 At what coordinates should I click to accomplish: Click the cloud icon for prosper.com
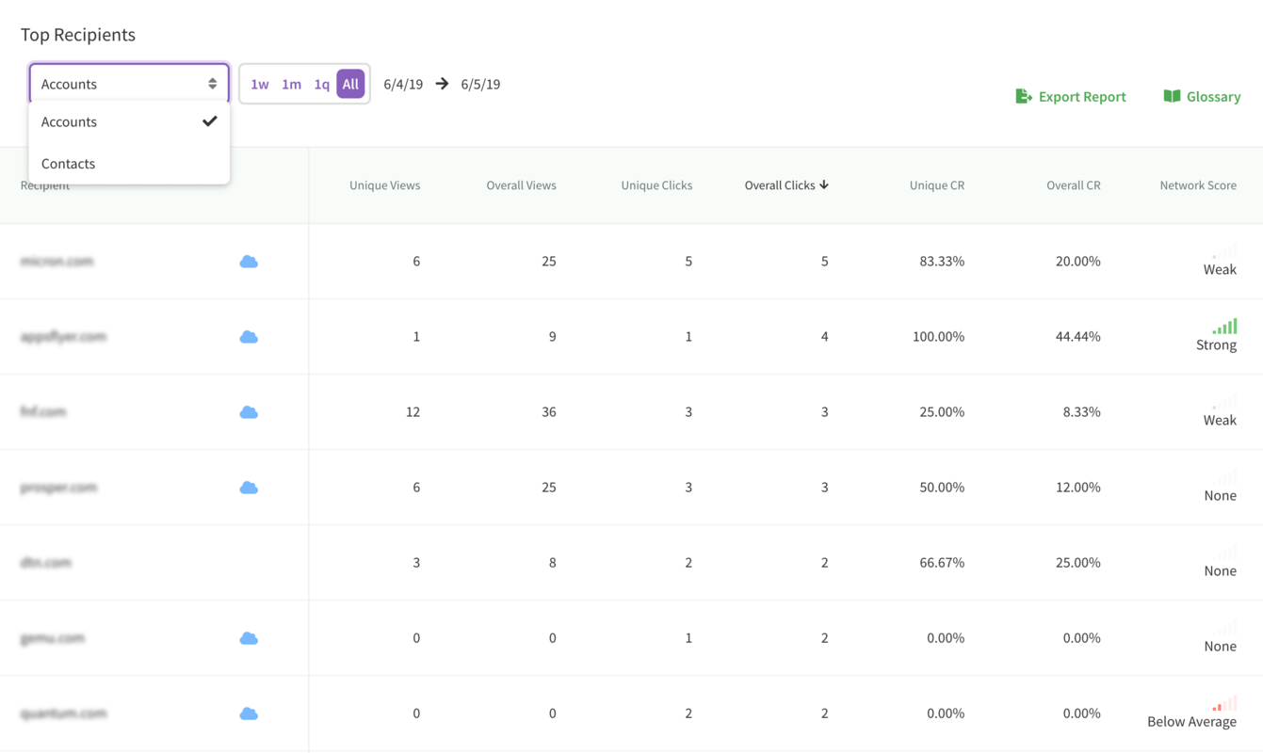pos(249,487)
